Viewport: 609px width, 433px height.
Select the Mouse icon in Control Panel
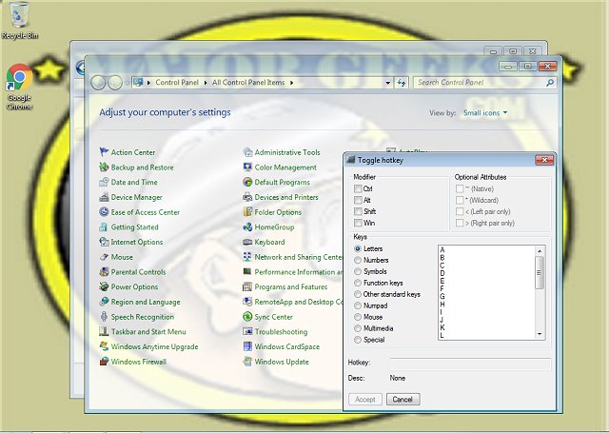click(104, 257)
